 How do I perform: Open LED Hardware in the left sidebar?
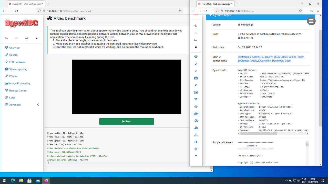coord(15,62)
